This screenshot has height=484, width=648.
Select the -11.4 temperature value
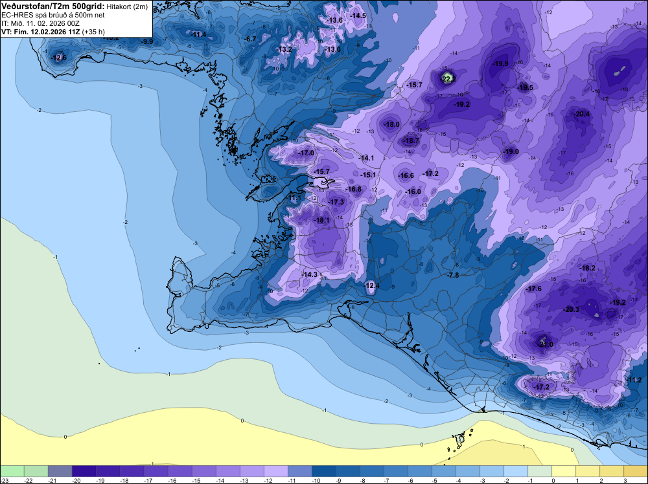point(198,35)
